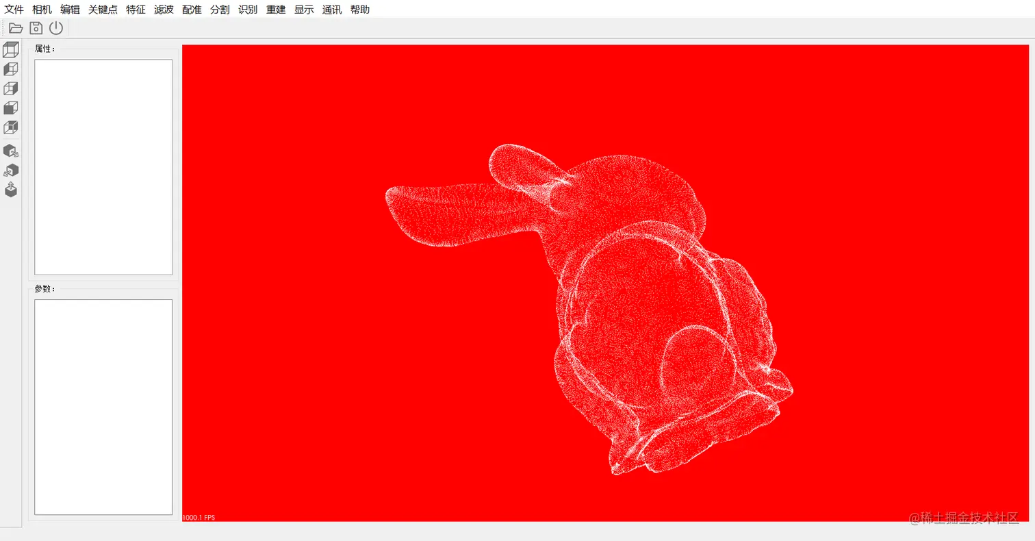Click the cube icon with lower-left arrow

click(x=11, y=170)
